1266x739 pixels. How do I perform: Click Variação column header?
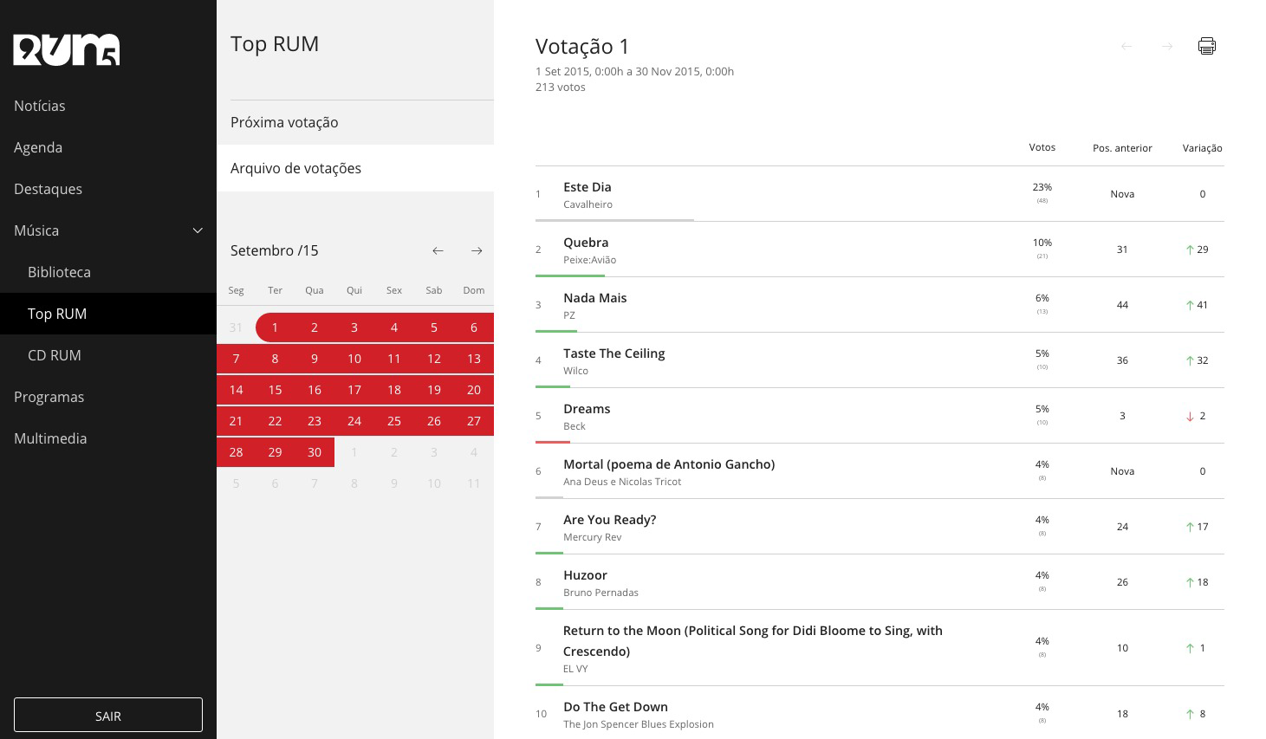click(1202, 148)
